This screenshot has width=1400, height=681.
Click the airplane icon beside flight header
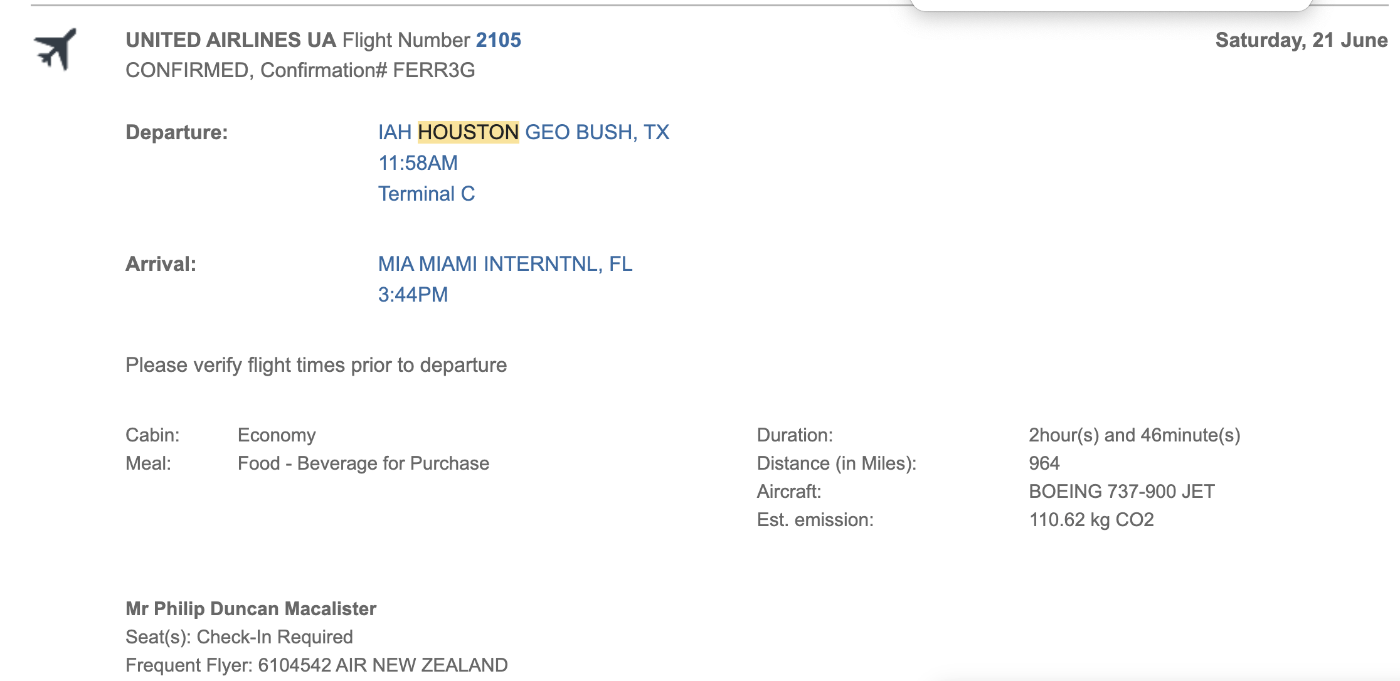(55, 49)
